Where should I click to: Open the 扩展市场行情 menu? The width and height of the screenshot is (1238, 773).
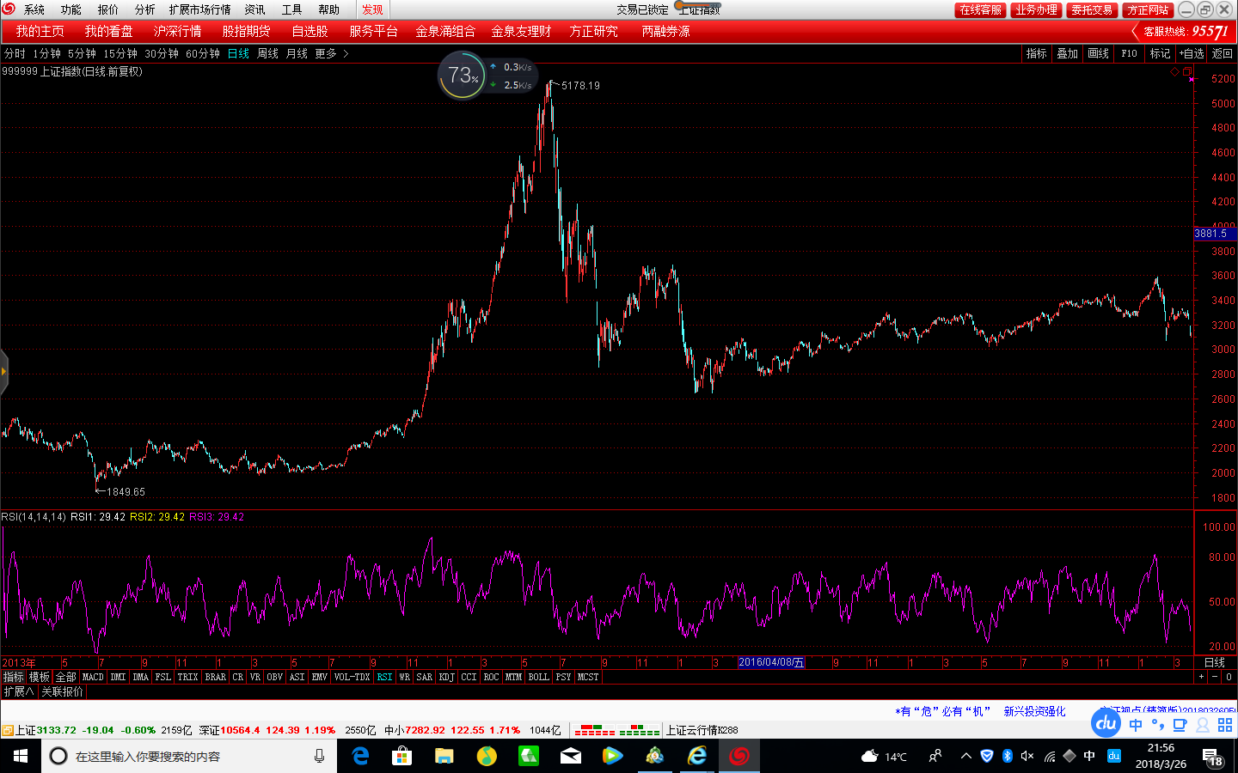click(x=199, y=9)
